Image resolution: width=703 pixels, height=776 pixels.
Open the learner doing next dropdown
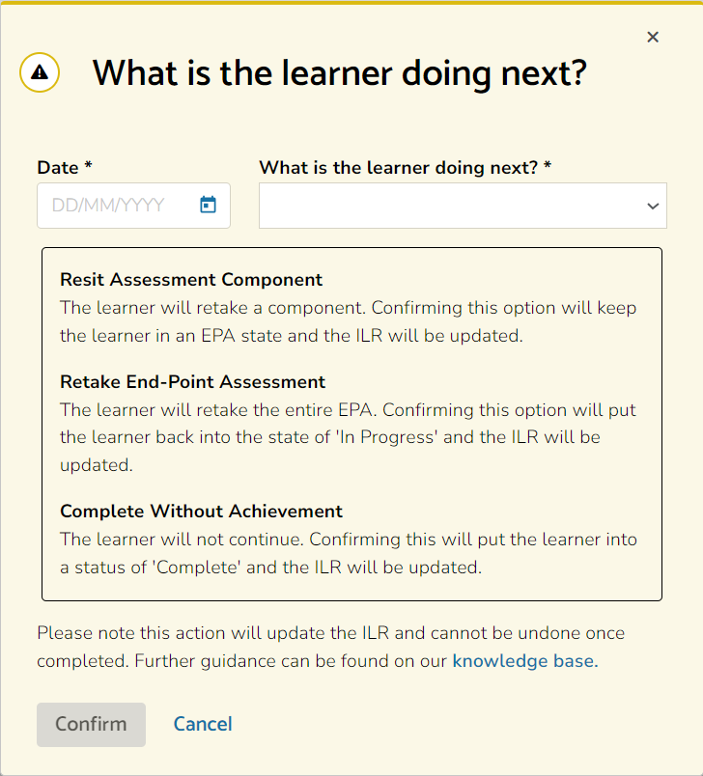pyautogui.click(x=463, y=206)
